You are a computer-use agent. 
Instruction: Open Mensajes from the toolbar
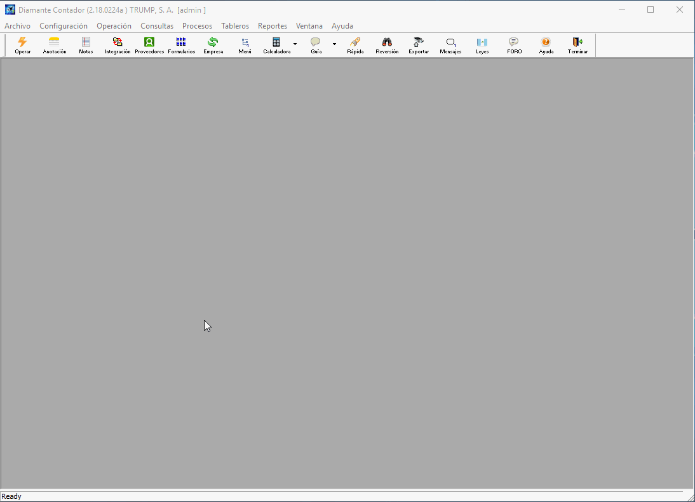[450, 45]
